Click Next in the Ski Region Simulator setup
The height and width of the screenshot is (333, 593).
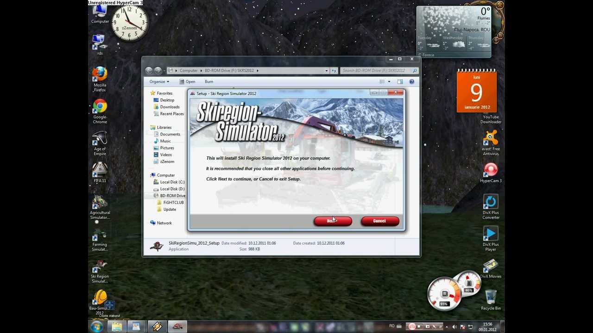(x=333, y=221)
